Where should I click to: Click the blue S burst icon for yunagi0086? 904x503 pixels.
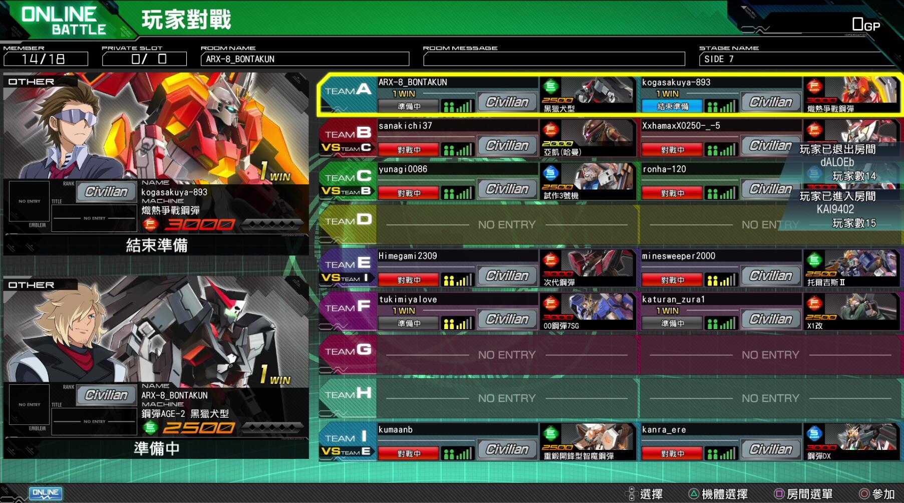[550, 173]
